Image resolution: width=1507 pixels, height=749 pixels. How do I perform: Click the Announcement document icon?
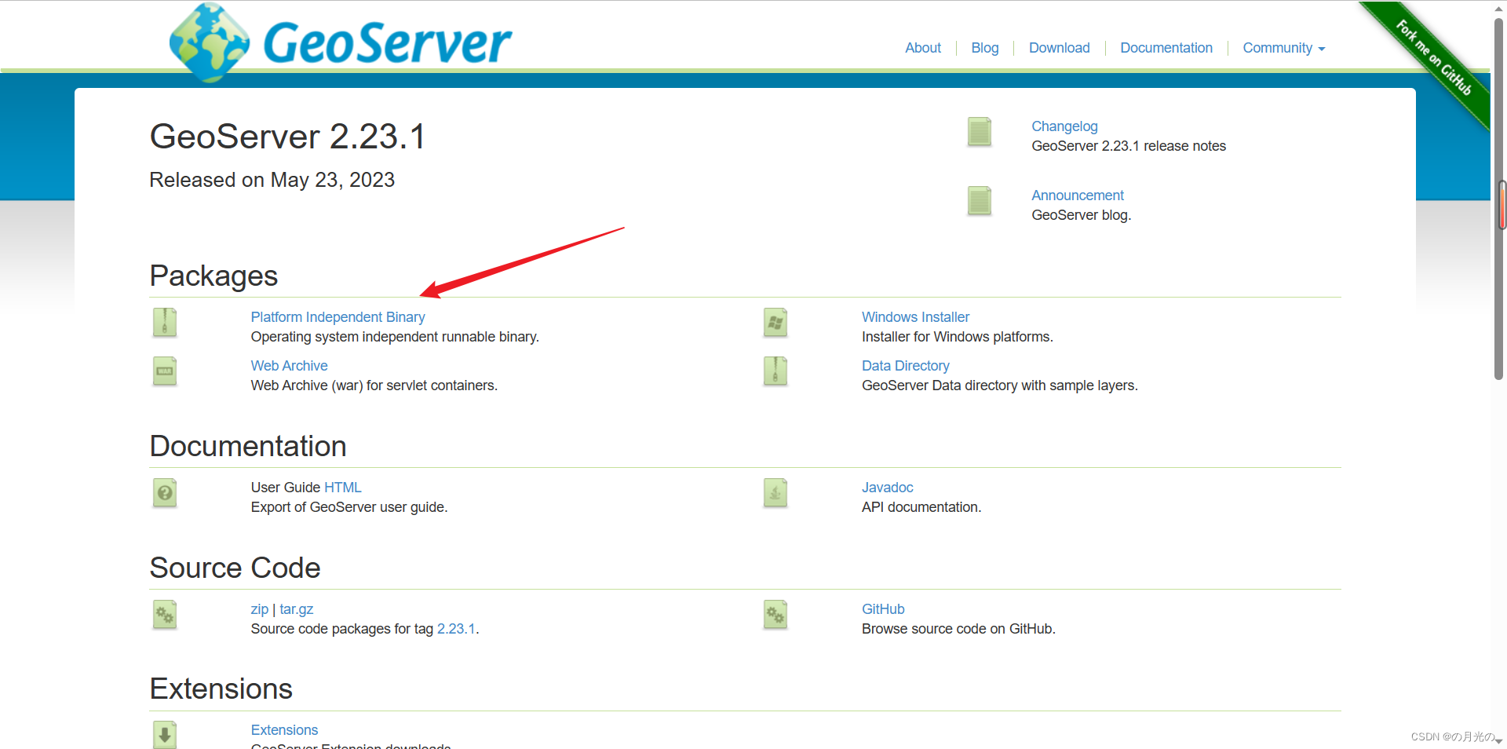click(x=980, y=201)
